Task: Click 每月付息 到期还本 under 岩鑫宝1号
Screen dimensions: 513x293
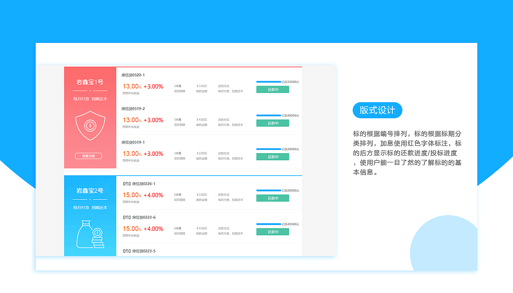Action: (90, 99)
